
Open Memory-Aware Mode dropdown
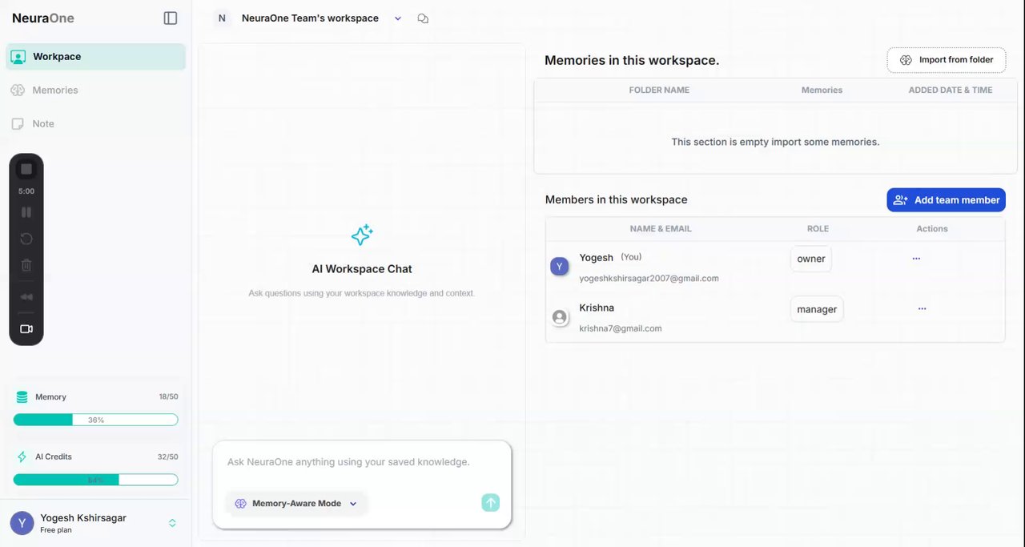point(296,504)
